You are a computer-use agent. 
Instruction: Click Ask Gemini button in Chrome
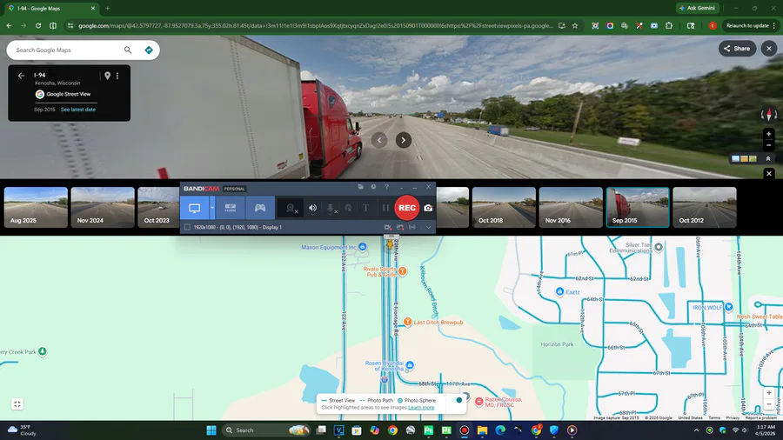click(x=698, y=8)
